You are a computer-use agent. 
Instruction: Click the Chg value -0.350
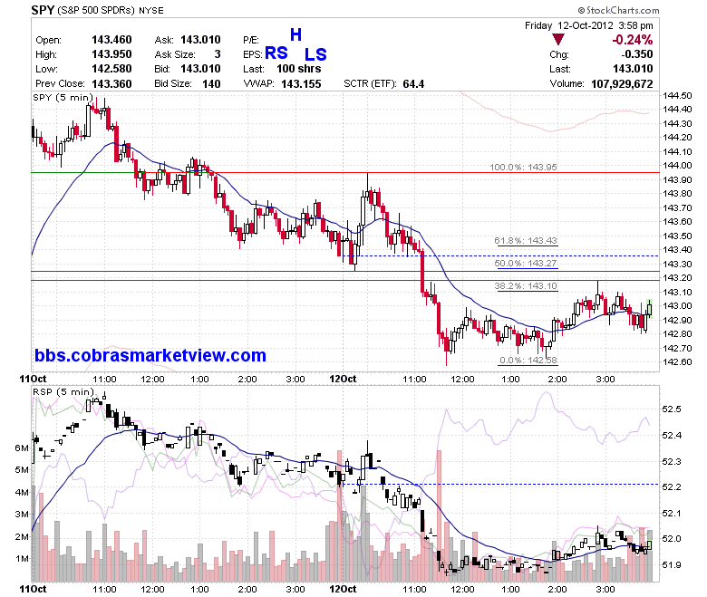pyautogui.click(x=636, y=54)
